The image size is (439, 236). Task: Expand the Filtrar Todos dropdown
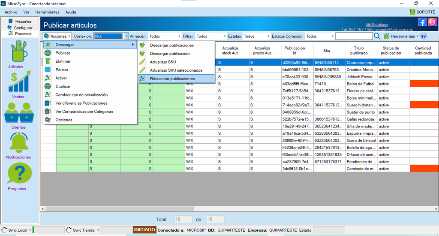pos(225,36)
